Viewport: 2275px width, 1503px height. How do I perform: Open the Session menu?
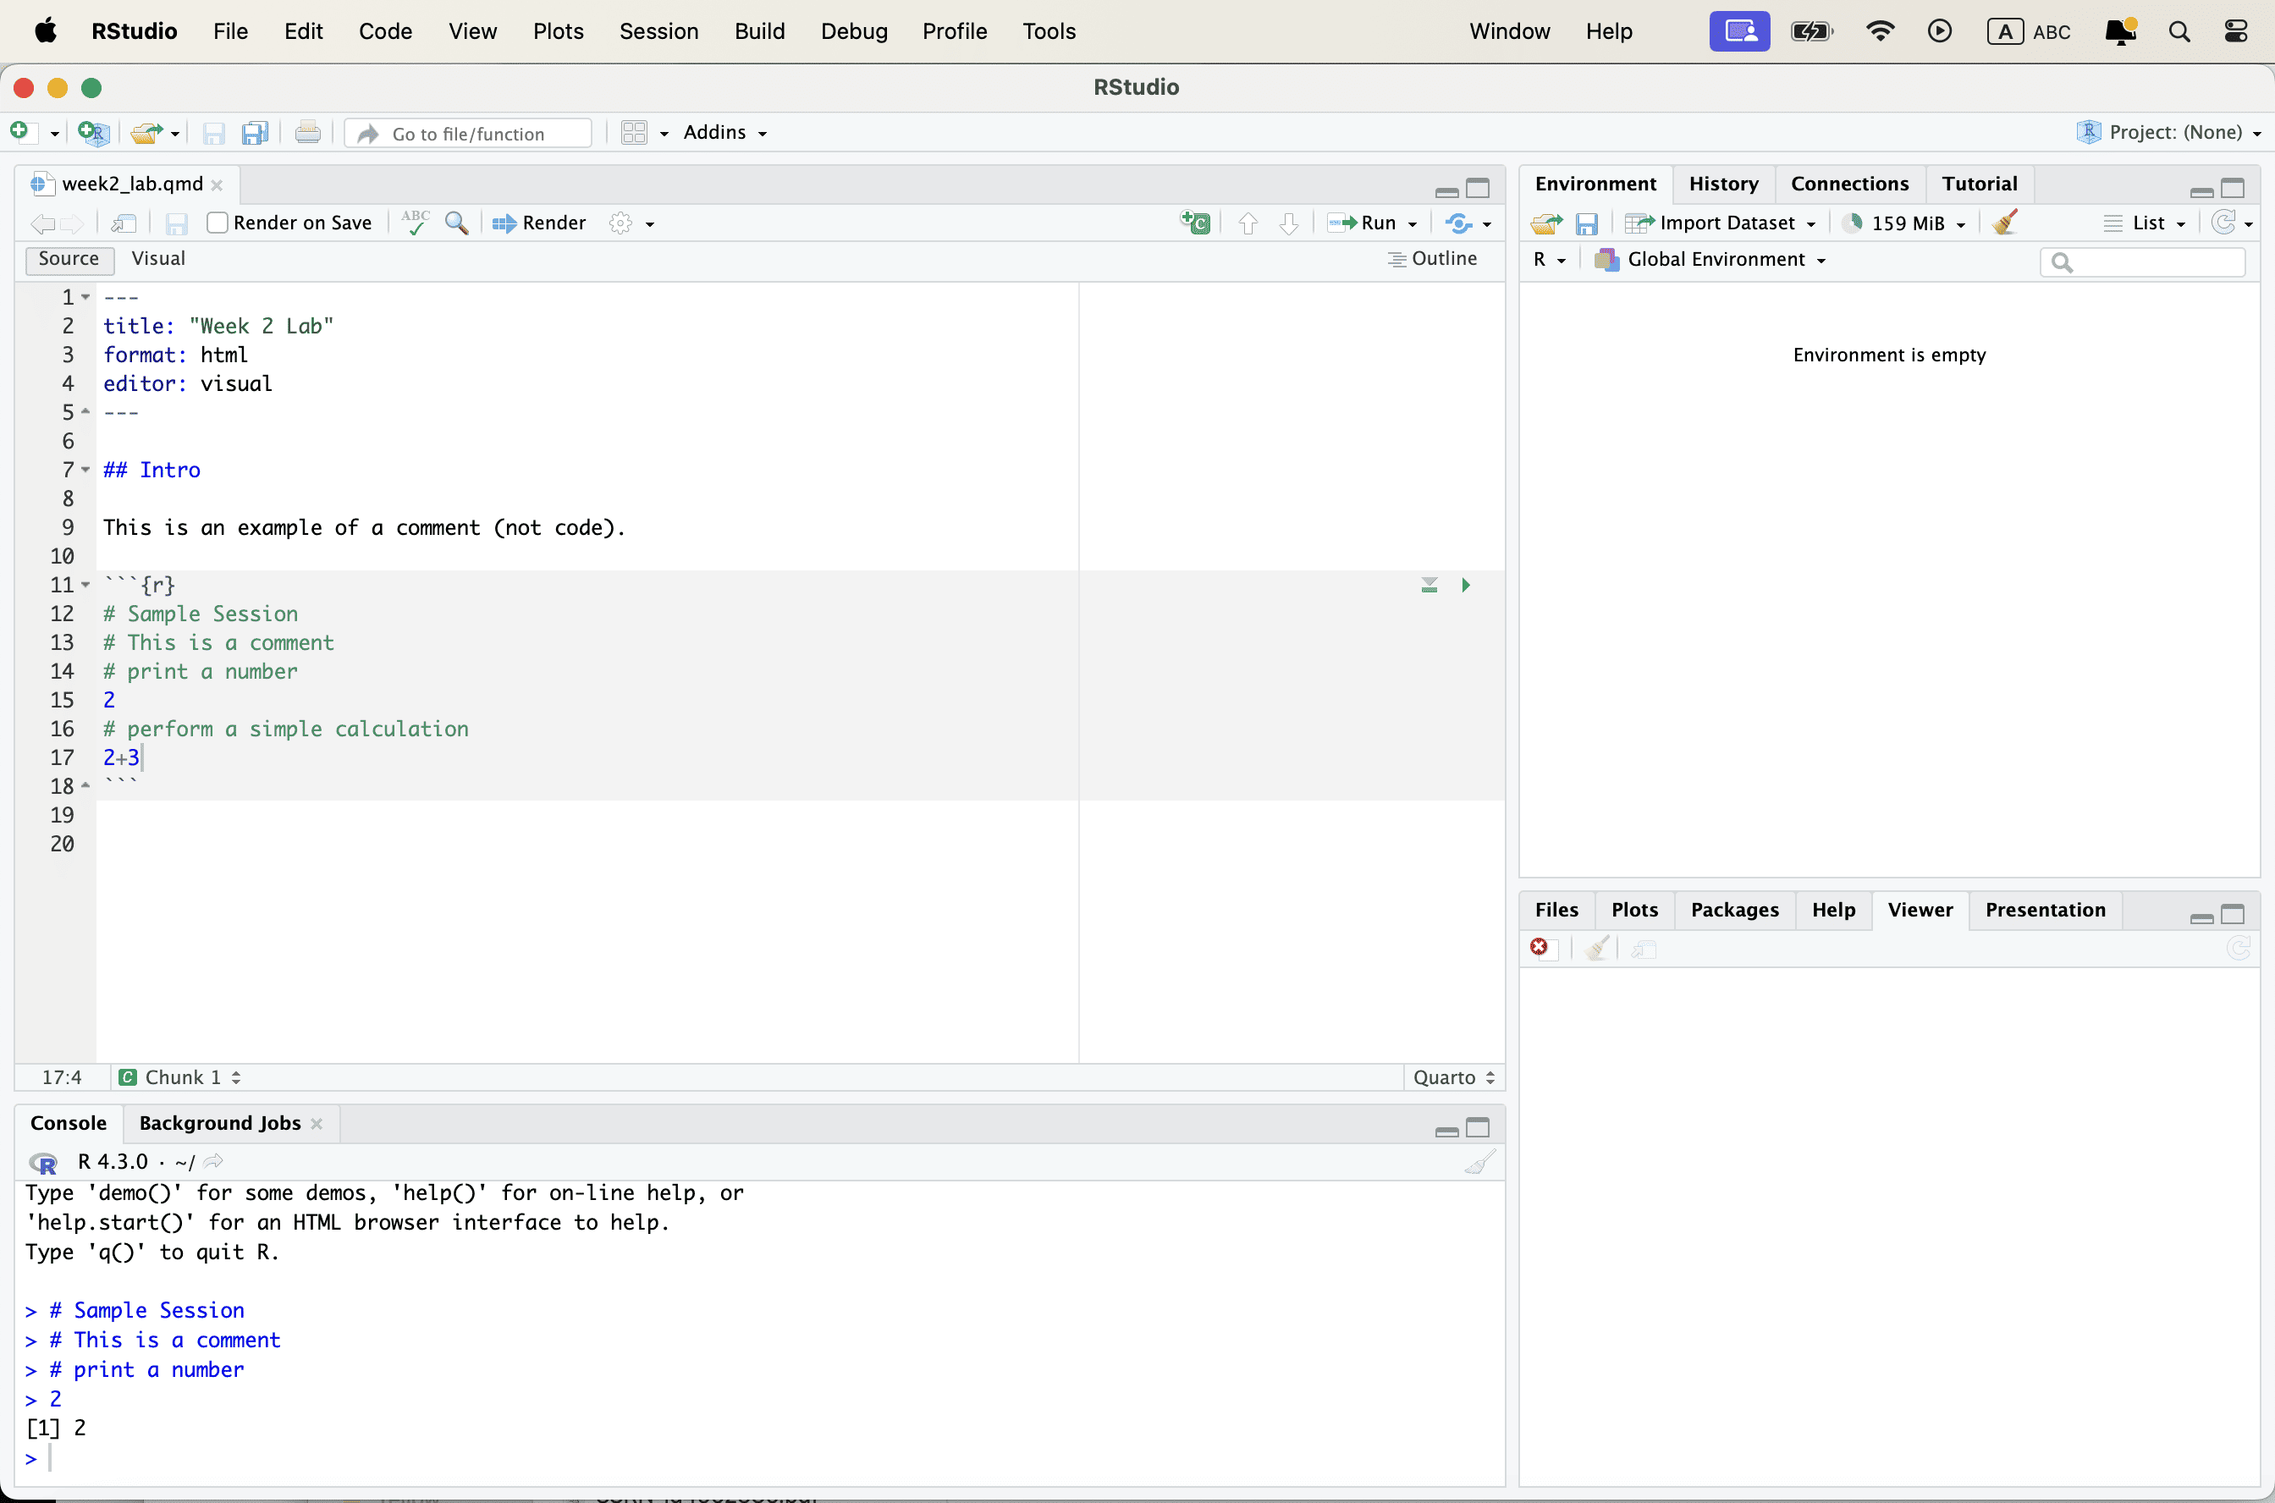(658, 30)
